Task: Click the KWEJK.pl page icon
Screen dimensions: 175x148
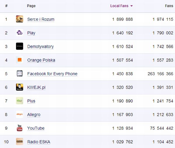Action: [20, 87]
